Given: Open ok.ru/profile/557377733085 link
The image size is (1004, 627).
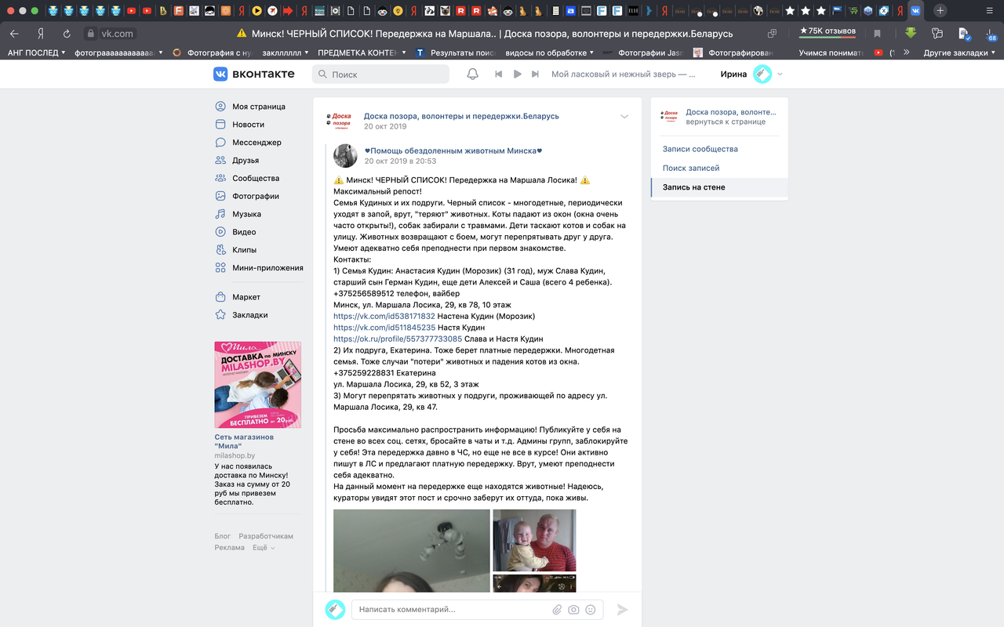Looking at the screenshot, I should 398,339.
